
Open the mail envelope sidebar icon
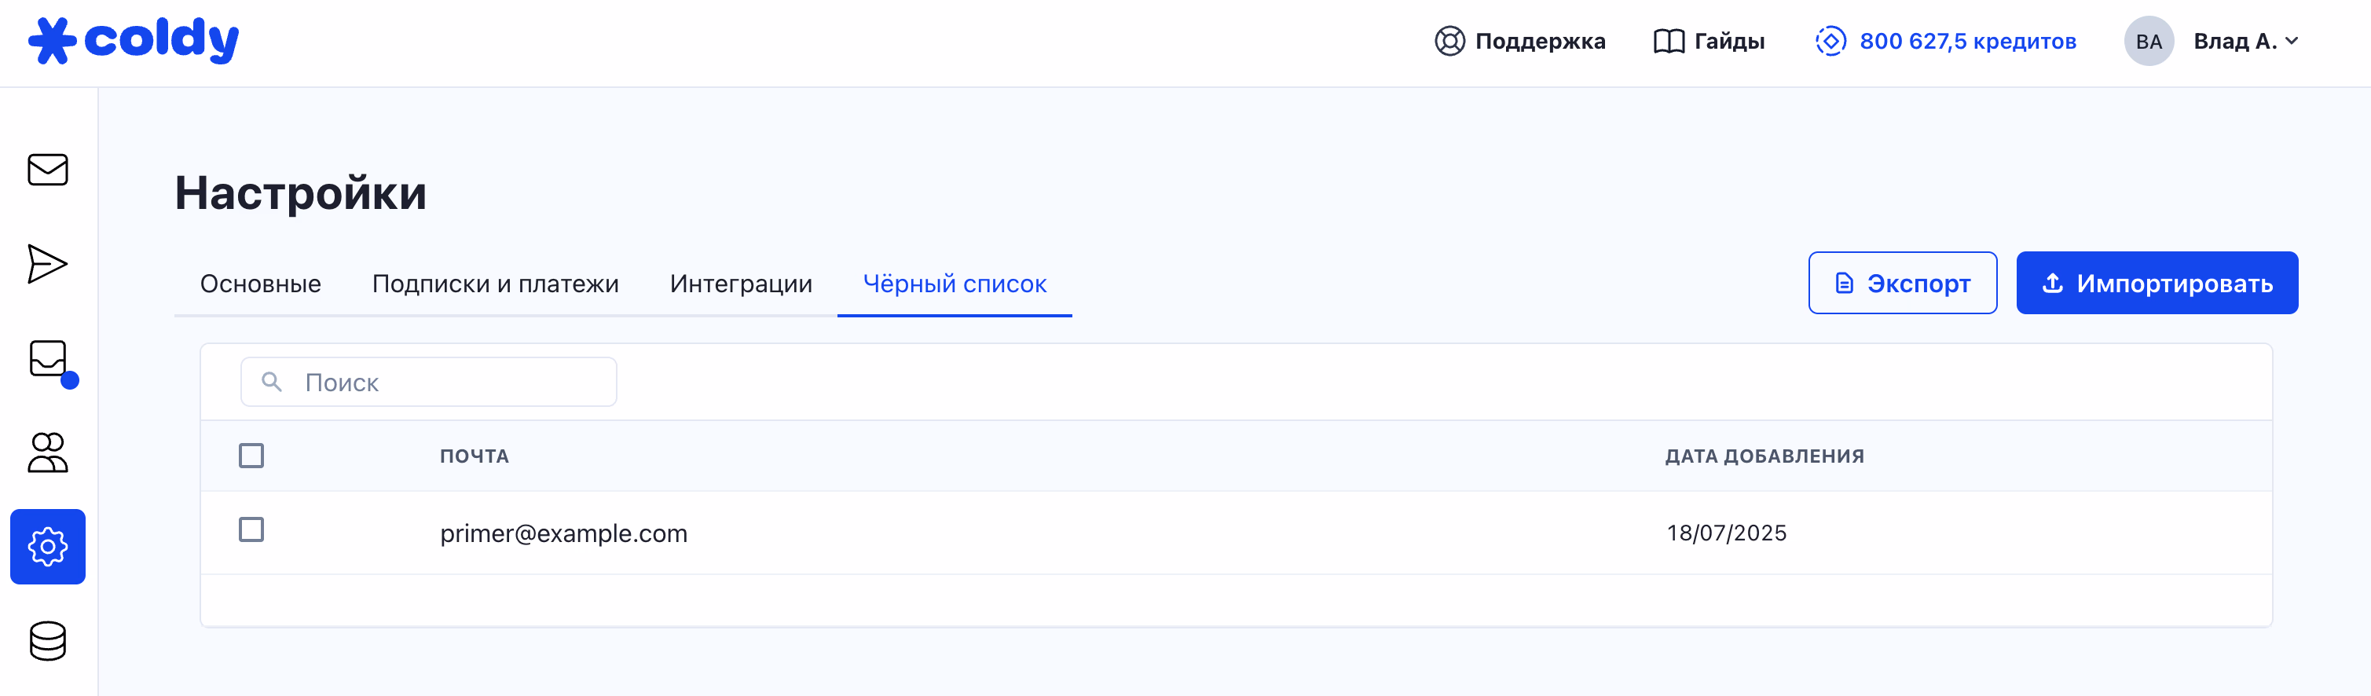click(48, 170)
